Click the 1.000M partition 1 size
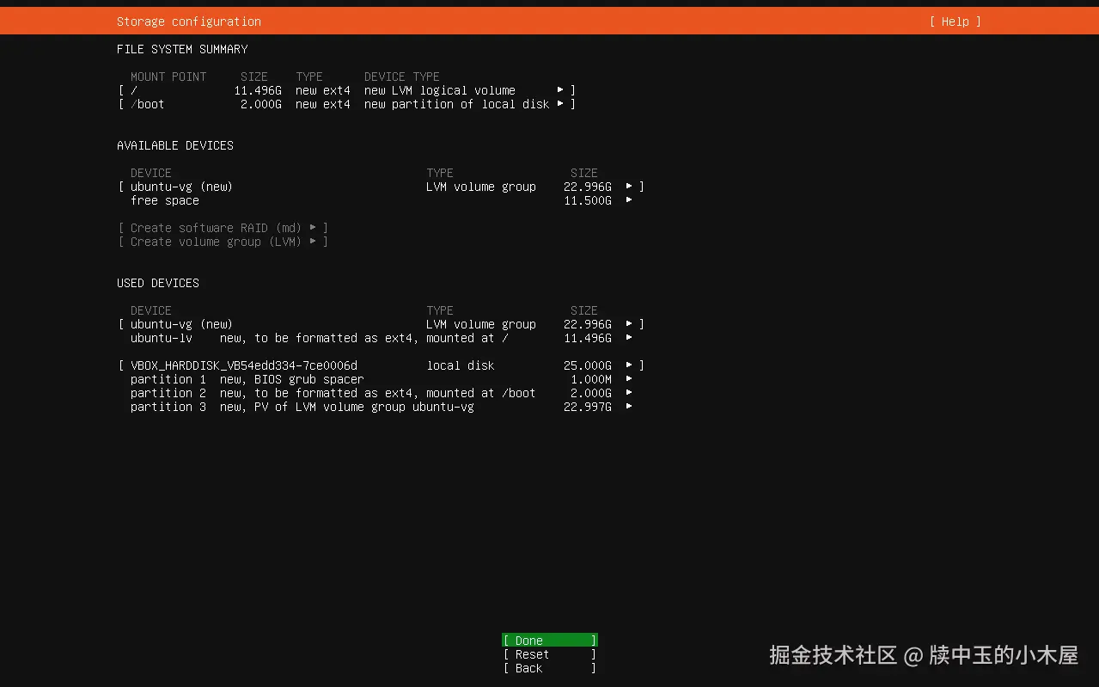Image resolution: width=1099 pixels, height=687 pixels. pyautogui.click(x=591, y=379)
